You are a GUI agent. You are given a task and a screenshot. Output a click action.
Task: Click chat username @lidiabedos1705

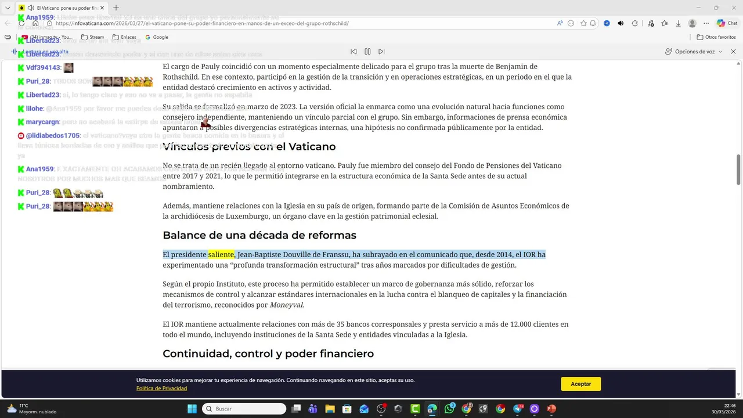(x=52, y=136)
